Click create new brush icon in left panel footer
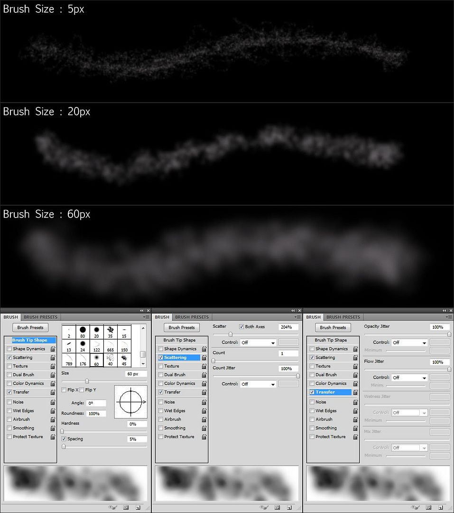This screenshot has width=454, height=513. (138, 507)
